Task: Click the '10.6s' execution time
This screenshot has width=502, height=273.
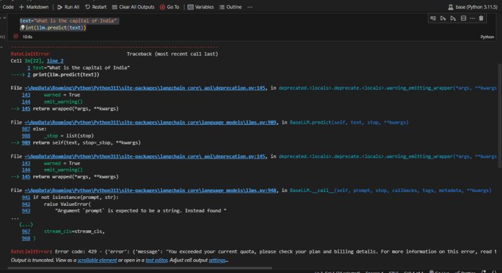Action: (27, 37)
